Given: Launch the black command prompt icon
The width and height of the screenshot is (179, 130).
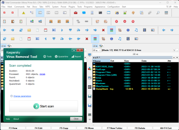Looking at the screenshot, I should 100,12.
